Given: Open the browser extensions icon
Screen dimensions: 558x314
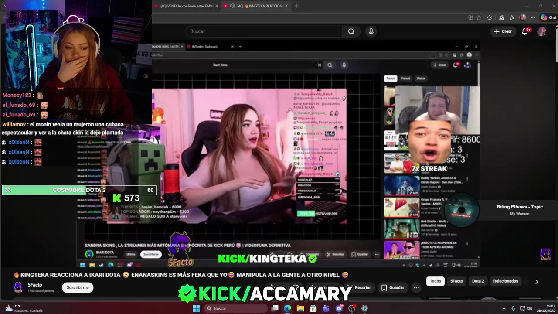Looking at the screenshot, I should point(490,17).
